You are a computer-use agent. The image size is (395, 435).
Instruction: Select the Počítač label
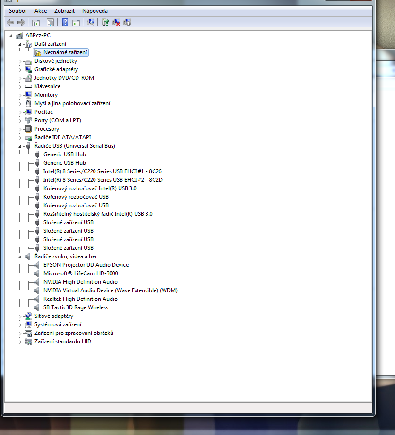coord(43,112)
